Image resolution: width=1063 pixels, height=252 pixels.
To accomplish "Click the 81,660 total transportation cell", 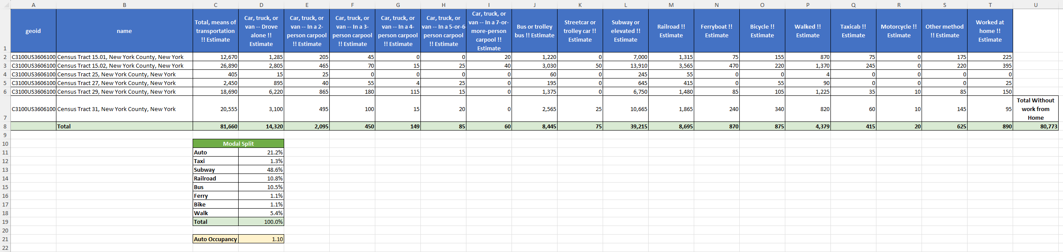I will (x=216, y=126).
